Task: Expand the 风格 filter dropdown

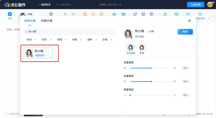Action: tap(77, 40)
